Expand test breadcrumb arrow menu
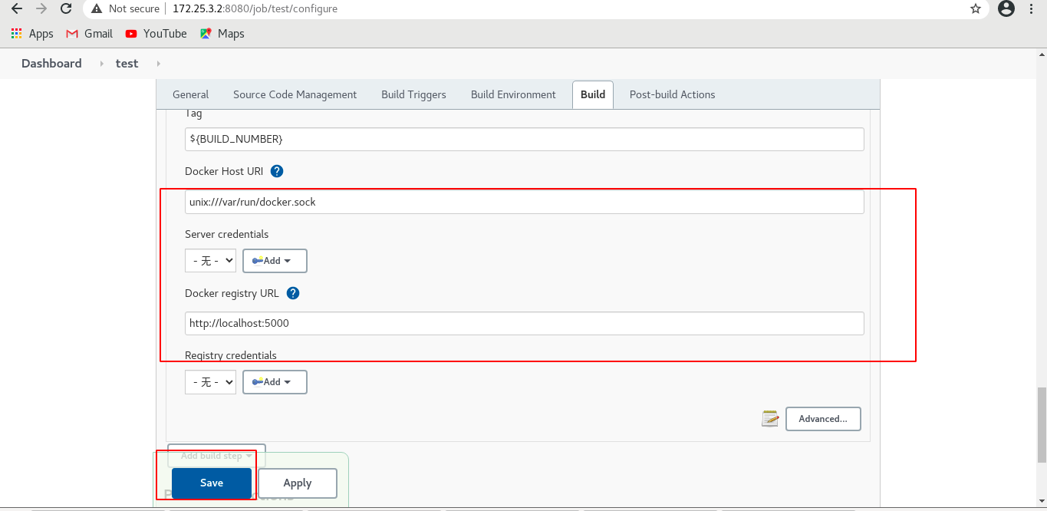The height and width of the screenshot is (511, 1047). (158, 64)
